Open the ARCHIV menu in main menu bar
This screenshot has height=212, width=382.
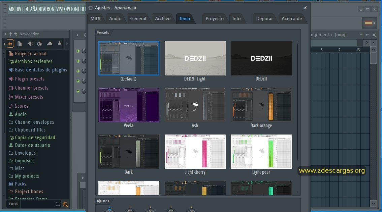click(x=15, y=9)
